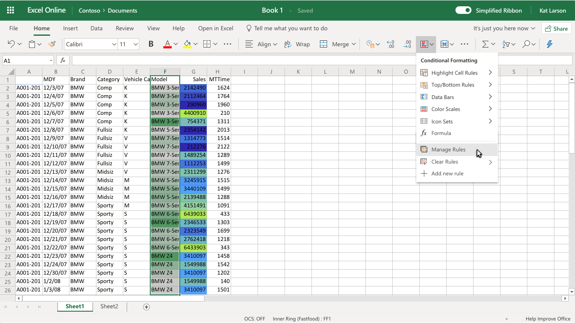Viewport: 575px width, 323px height.
Task: Click the Book 1 document title
Action: pos(272,11)
